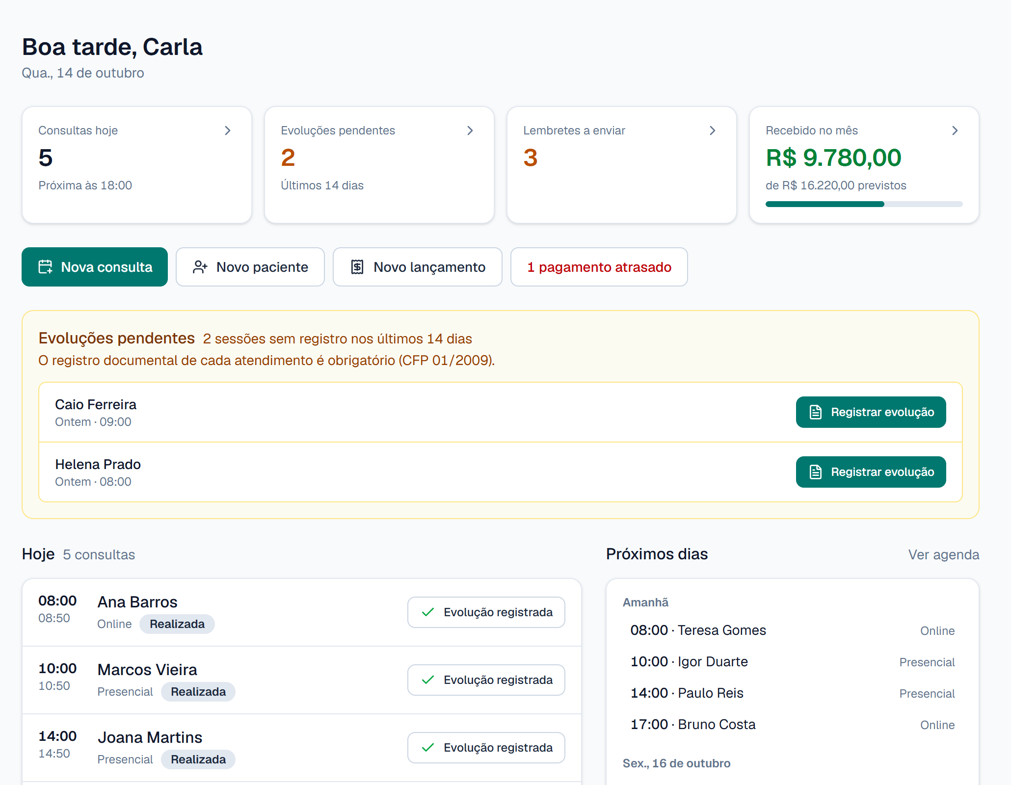The width and height of the screenshot is (1011, 785).
Task: Click the receipt icon in Novo lançamento
Action: 357,267
